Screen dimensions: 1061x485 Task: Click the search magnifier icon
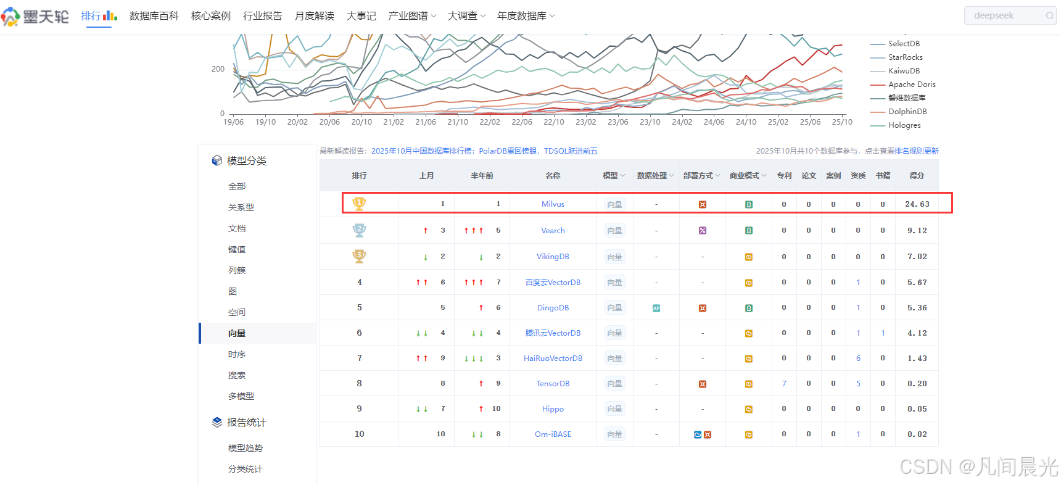pos(1049,15)
